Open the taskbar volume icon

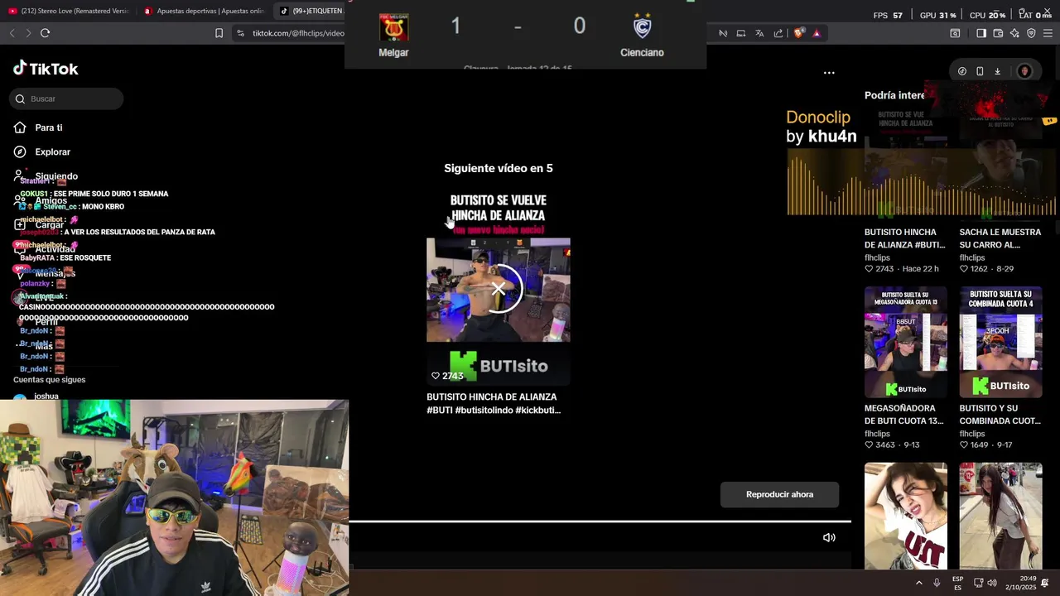tap(992, 583)
